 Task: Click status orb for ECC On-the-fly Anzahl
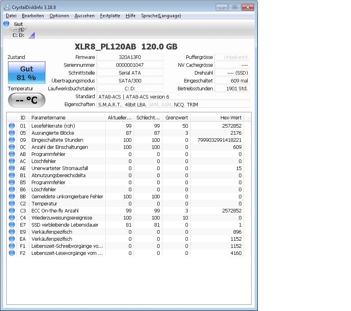point(12,210)
